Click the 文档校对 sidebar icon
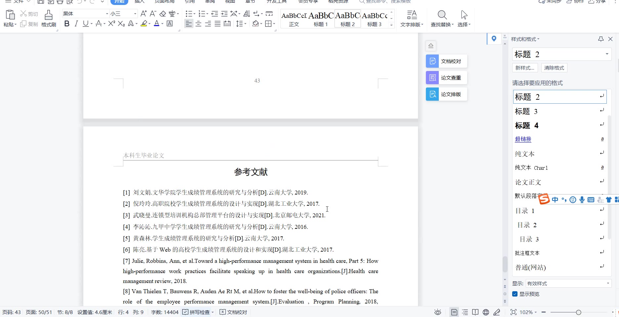 432,61
